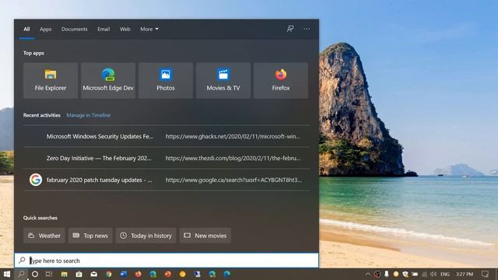Click the ENG language indicator
Viewport: 498px width, 280px height.
coord(445,274)
